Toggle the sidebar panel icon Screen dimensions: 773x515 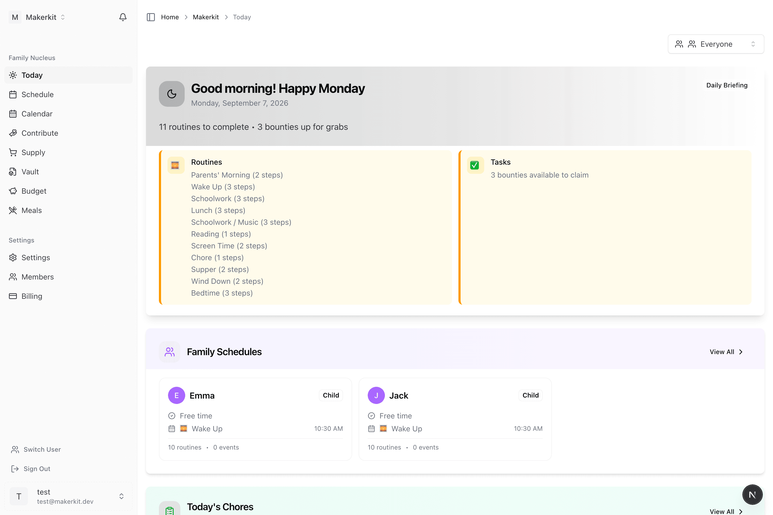point(151,17)
